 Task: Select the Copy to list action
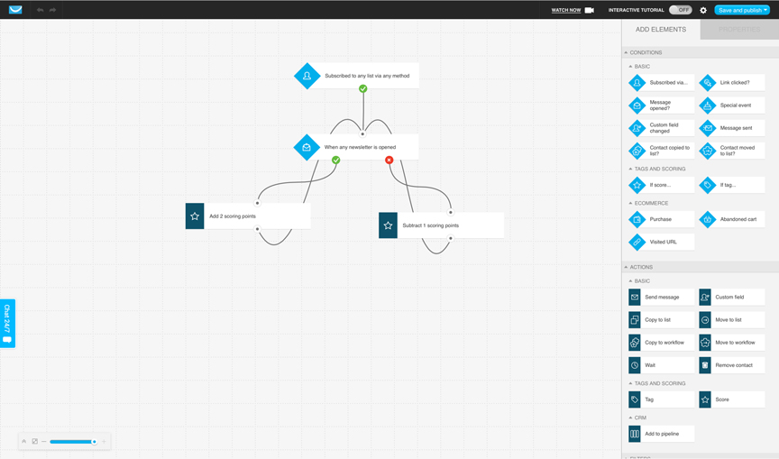661,320
